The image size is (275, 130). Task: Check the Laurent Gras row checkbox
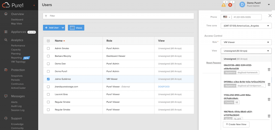click(x=48, y=94)
